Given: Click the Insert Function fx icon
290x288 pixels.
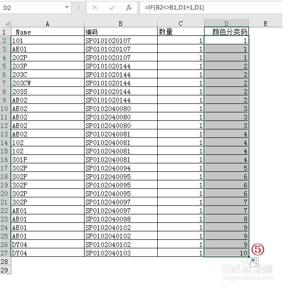Looking at the screenshot, I should pyautogui.click(x=129, y=8).
